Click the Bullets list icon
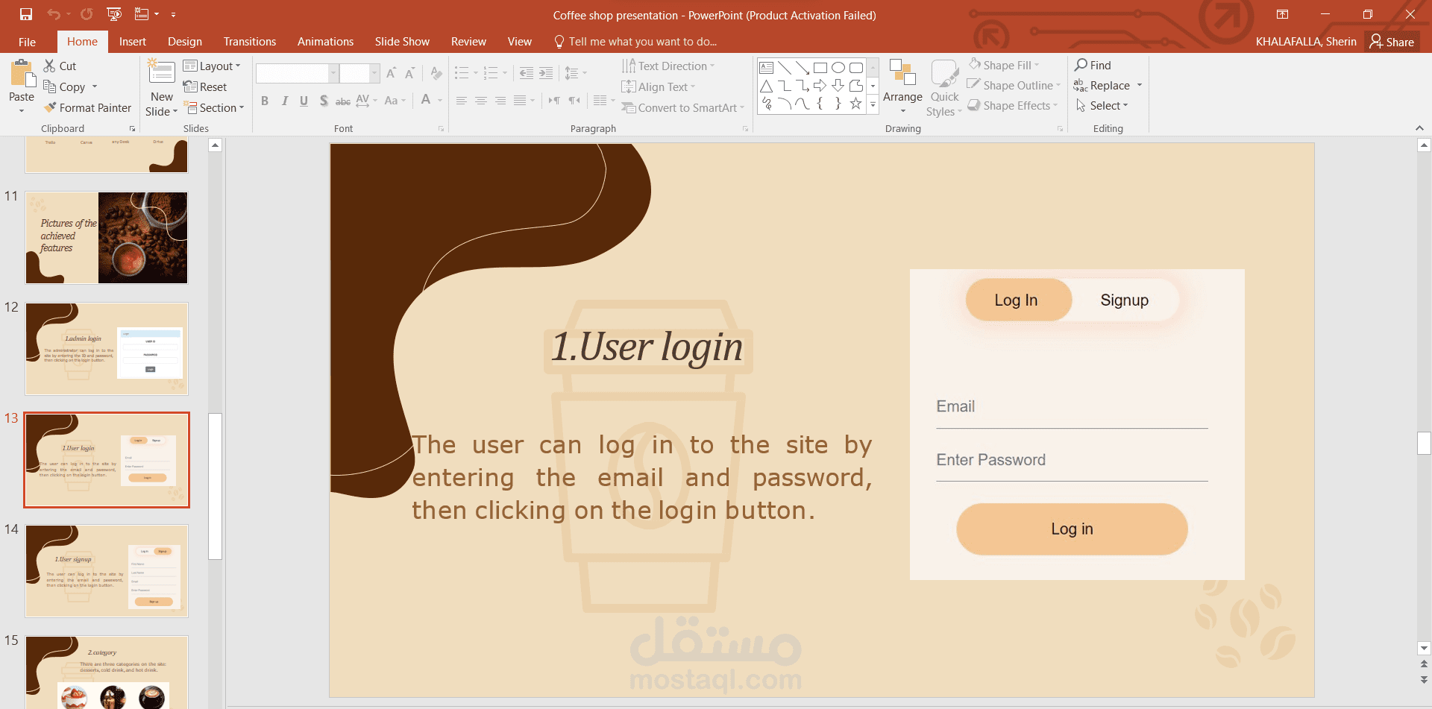 pos(462,73)
